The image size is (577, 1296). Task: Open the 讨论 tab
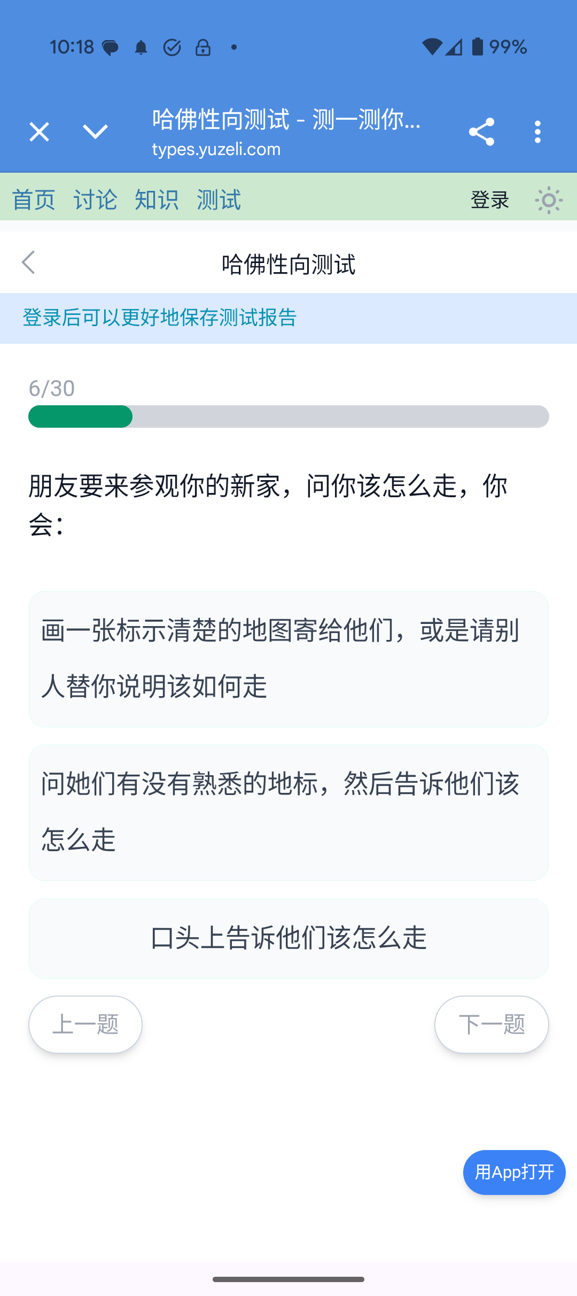tap(95, 200)
